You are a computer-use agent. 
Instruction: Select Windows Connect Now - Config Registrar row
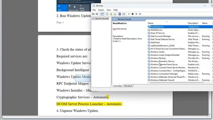pyautogui.click(x=180, y=71)
